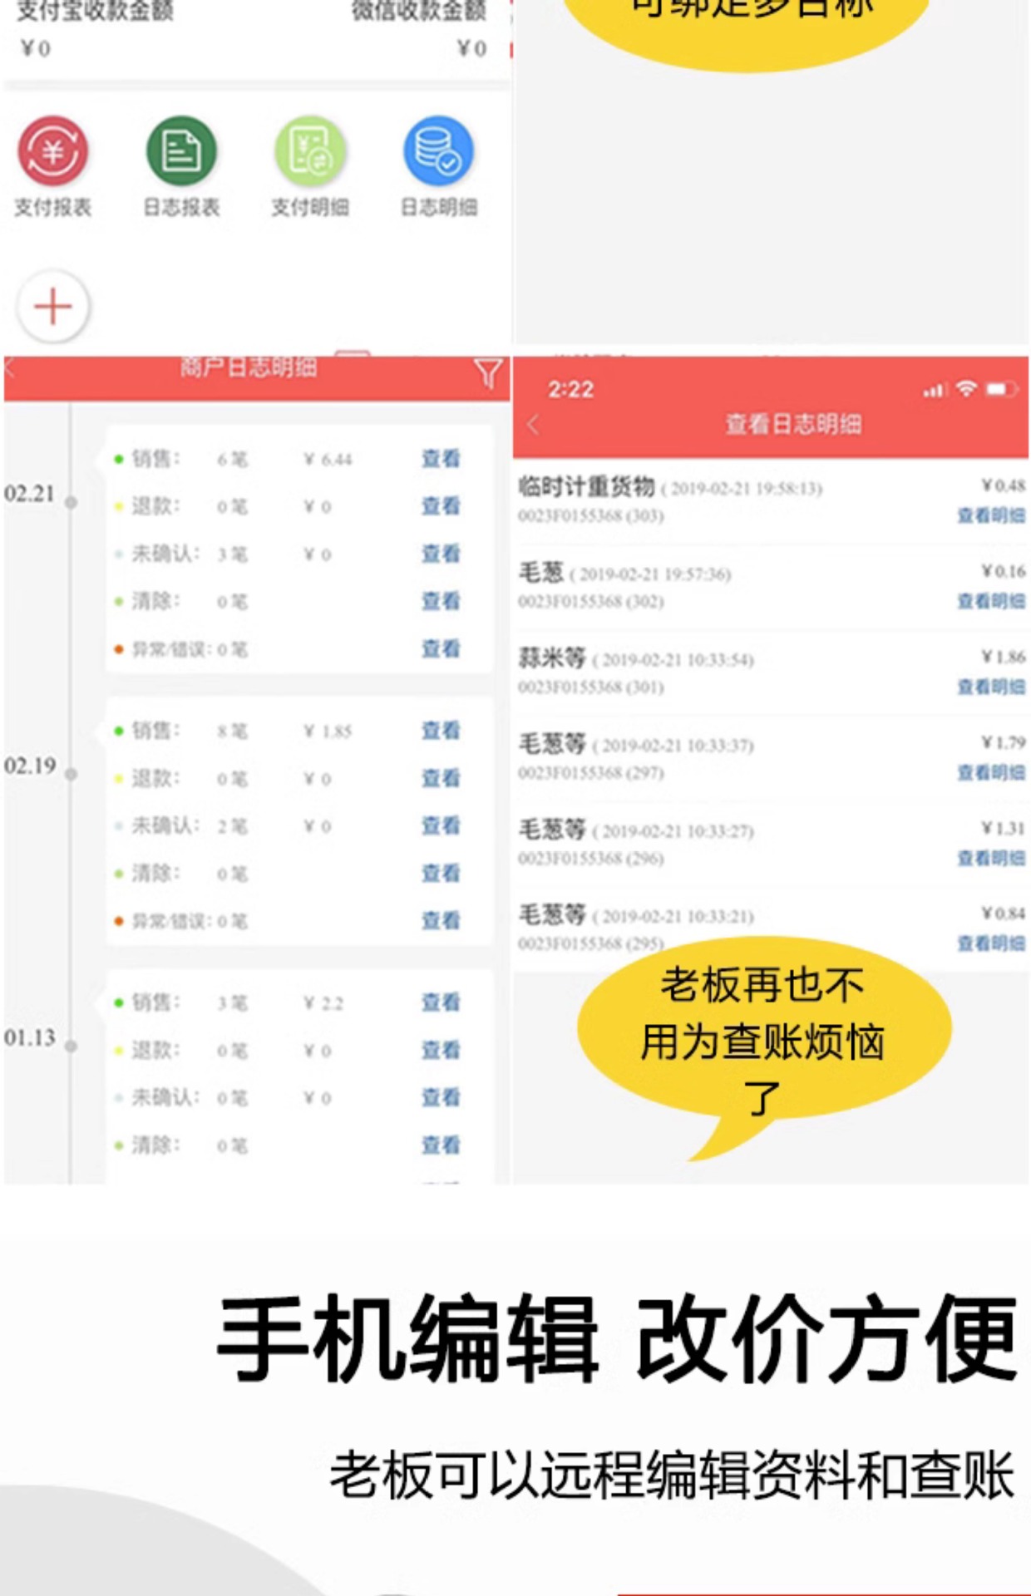The image size is (1031, 1596).
Task: View 02.21 sales entry via 查看
Action: (x=441, y=459)
